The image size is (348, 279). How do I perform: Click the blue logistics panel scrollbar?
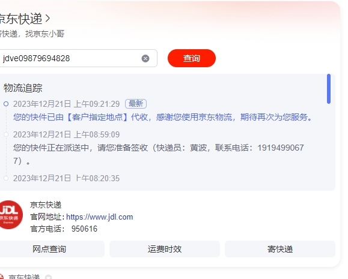tap(329, 89)
